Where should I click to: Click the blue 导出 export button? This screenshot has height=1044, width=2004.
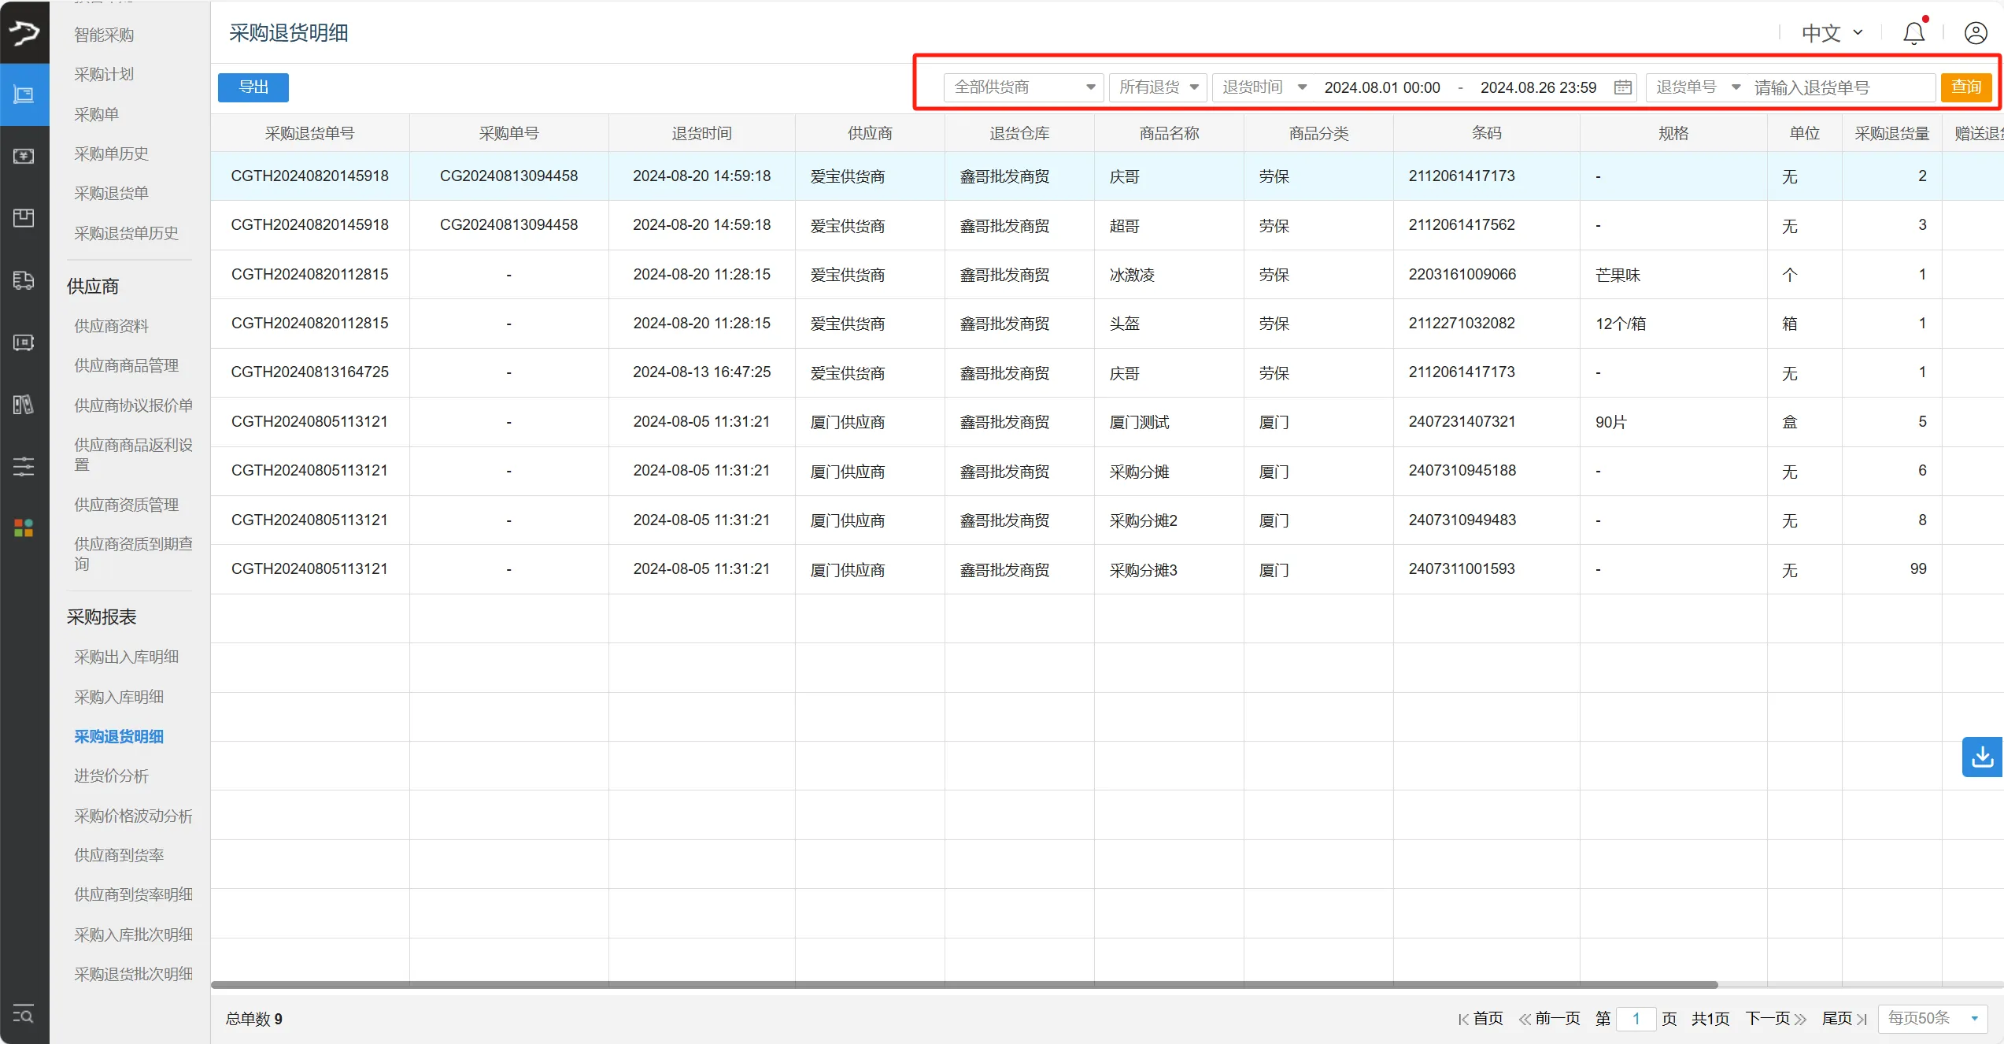click(x=253, y=87)
